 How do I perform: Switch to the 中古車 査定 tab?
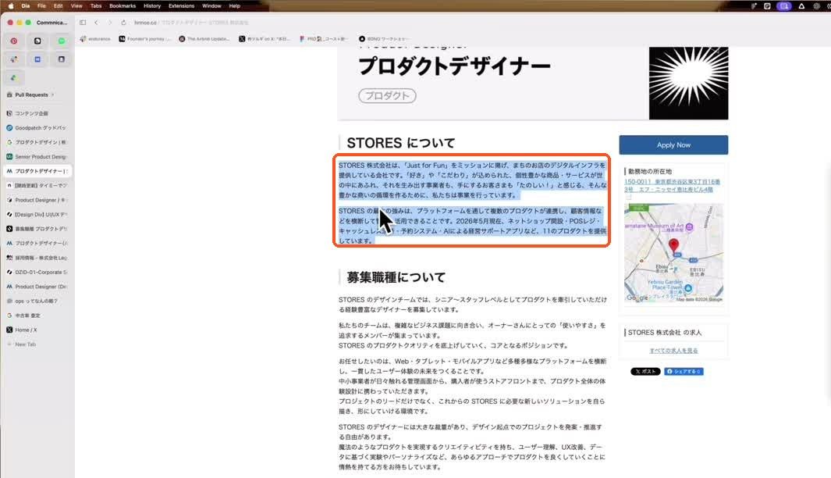37,316
